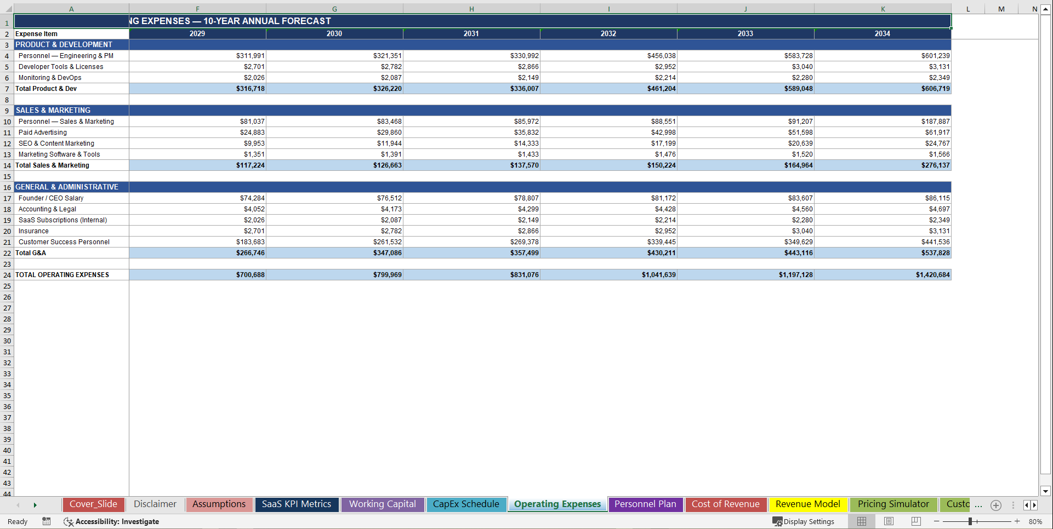Viewport: 1053px width, 529px height.
Task: Click the 80% zoom percentage label
Action: (x=1035, y=521)
